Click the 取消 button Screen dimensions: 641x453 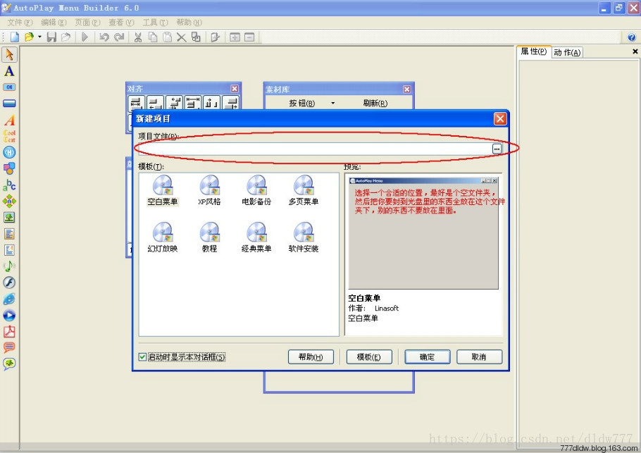click(x=479, y=357)
